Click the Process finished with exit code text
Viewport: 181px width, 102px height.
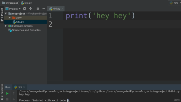[42, 100]
